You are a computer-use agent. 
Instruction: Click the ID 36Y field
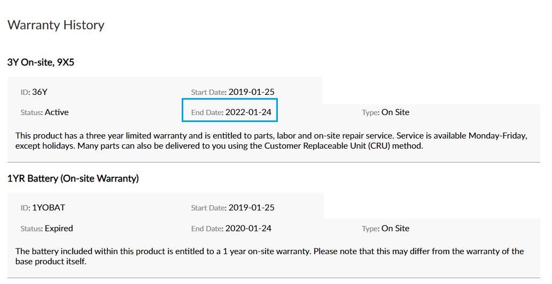click(x=34, y=92)
